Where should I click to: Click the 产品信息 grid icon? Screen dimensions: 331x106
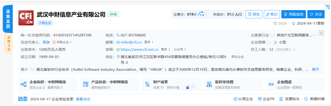point(86,84)
